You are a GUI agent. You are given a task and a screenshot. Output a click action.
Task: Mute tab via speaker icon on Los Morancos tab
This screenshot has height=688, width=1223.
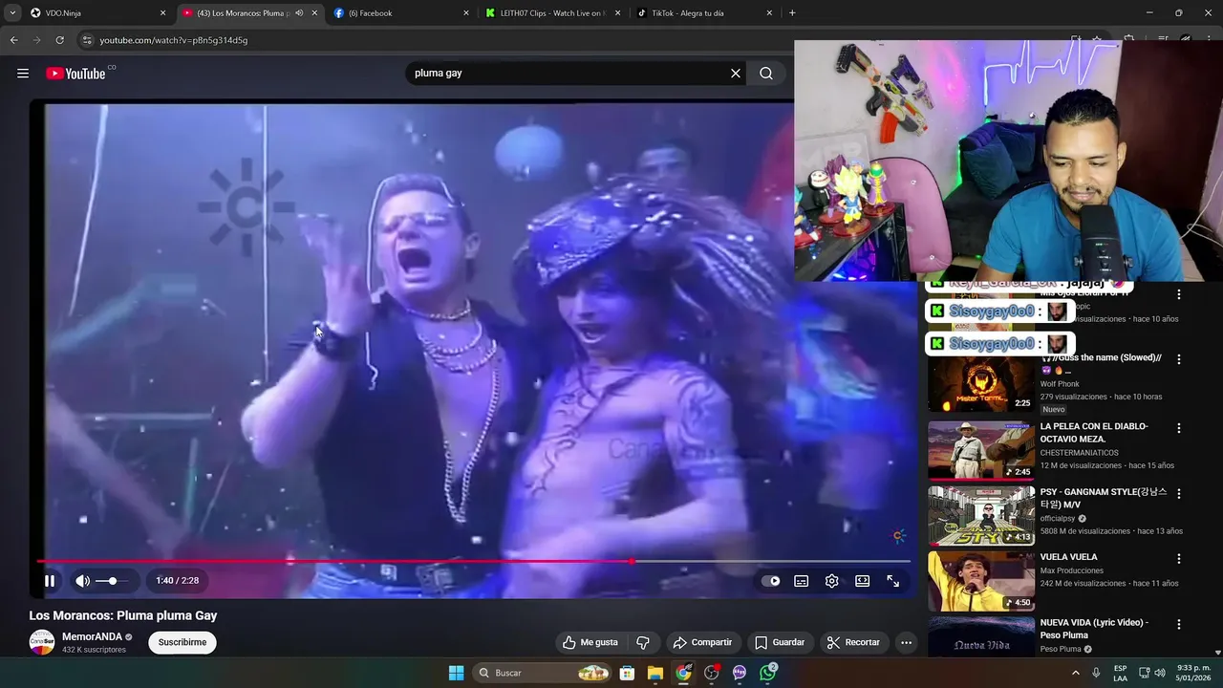(299, 13)
